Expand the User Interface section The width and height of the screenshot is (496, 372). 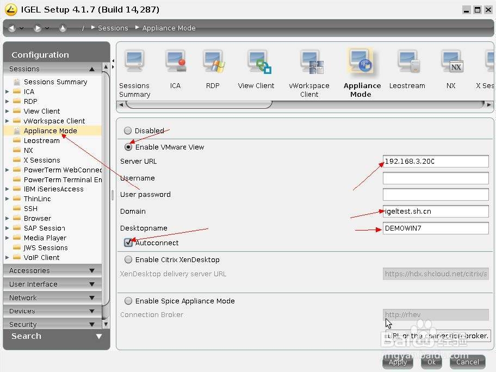coord(53,284)
